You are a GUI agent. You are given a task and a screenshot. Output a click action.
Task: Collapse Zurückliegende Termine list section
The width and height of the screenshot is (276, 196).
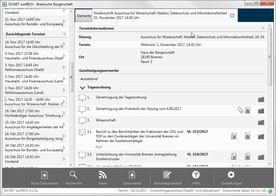(x=64, y=34)
